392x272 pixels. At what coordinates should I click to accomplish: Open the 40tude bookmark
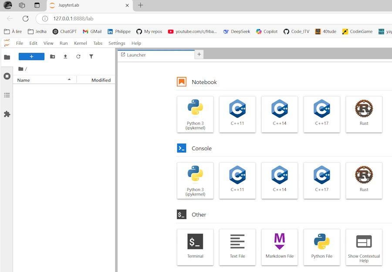pyautogui.click(x=326, y=31)
